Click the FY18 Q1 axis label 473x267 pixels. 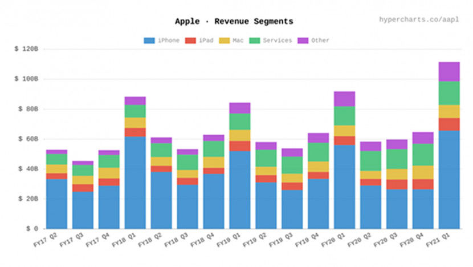(x=124, y=240)
